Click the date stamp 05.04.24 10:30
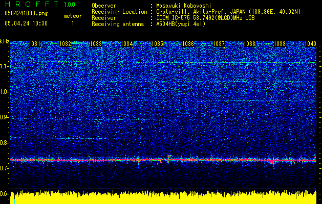 point(26,23)
